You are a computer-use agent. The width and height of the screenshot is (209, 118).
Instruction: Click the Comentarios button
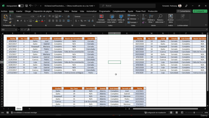[x=184, y=11]
